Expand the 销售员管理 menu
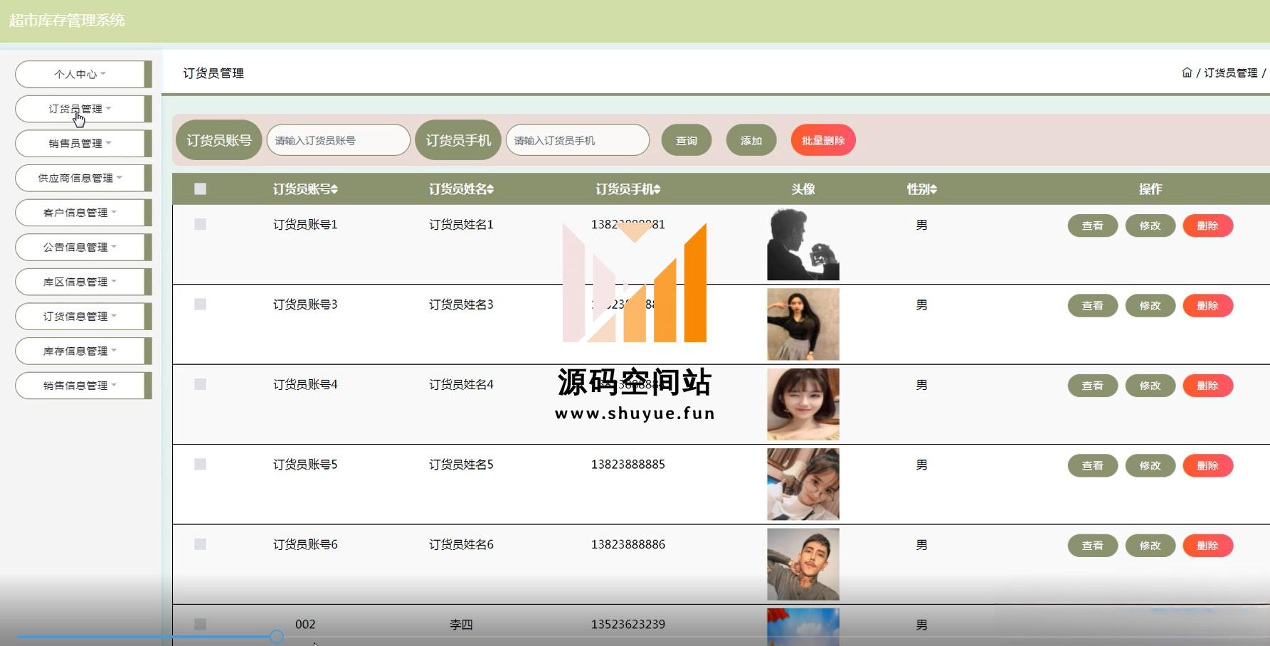 (83, 143)
